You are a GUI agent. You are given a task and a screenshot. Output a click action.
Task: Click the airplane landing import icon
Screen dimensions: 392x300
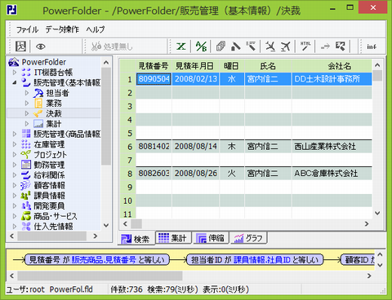coord(270,46)
